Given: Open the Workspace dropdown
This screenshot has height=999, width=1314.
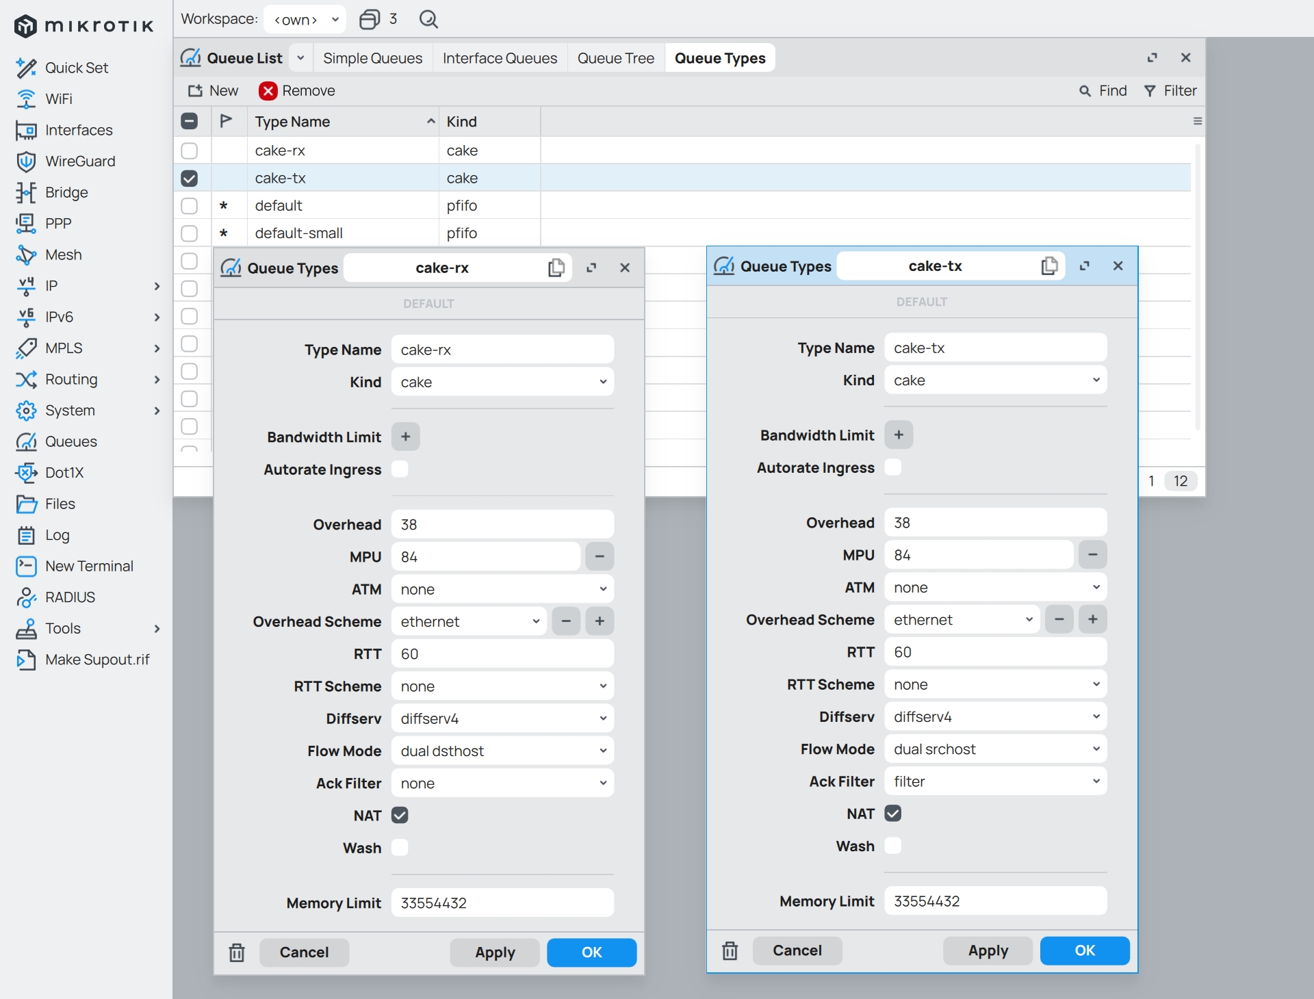Looking at the screenshot, I should 305,19.
